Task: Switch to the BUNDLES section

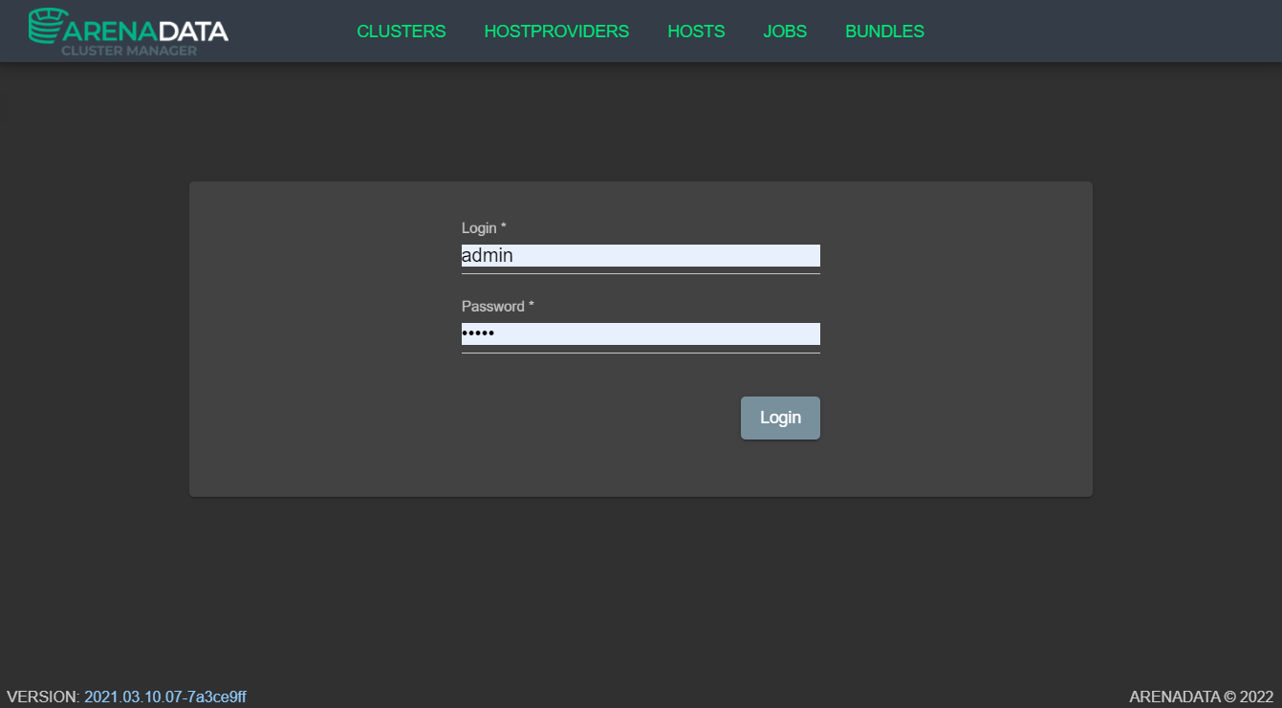Action: tap(884, 32)
